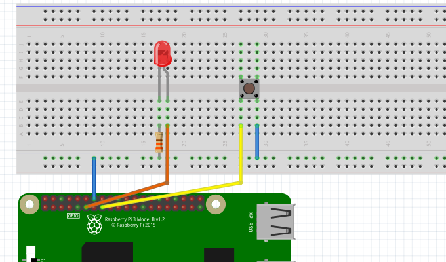The width and height of the screenshot is (446, 262).
Task: Select the blue wire connecting rail to Pi
Action: click(94, 177)
